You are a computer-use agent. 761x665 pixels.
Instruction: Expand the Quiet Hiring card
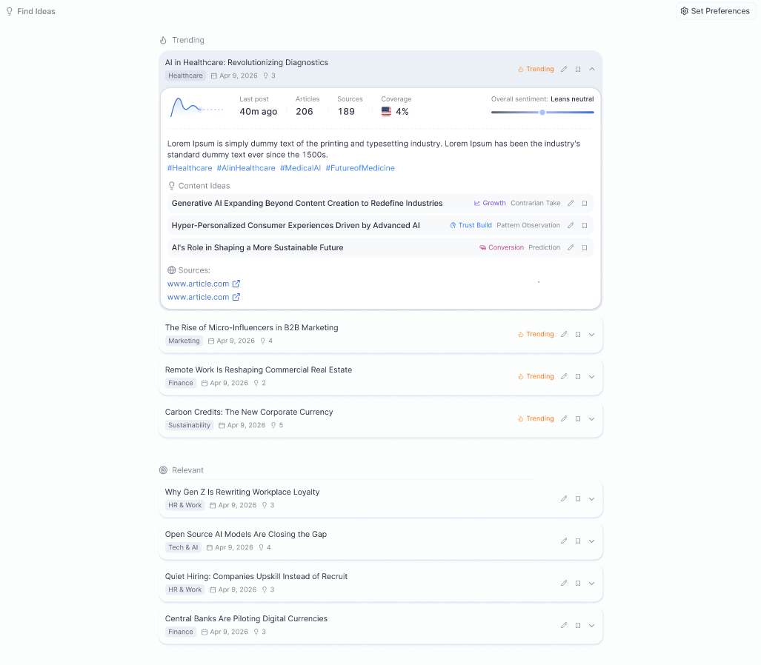coord(591,583)
